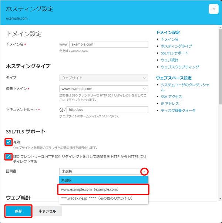The image size is (222, 223).
Task: Choose 未選択 in certificate list
Action: [x=104, y=180]
